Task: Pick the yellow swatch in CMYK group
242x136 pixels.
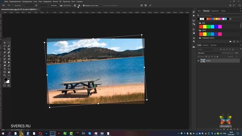Action: 205,34
